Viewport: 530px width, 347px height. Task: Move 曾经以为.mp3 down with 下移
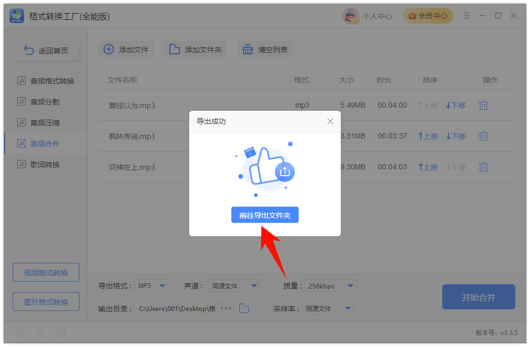[456, 106]
